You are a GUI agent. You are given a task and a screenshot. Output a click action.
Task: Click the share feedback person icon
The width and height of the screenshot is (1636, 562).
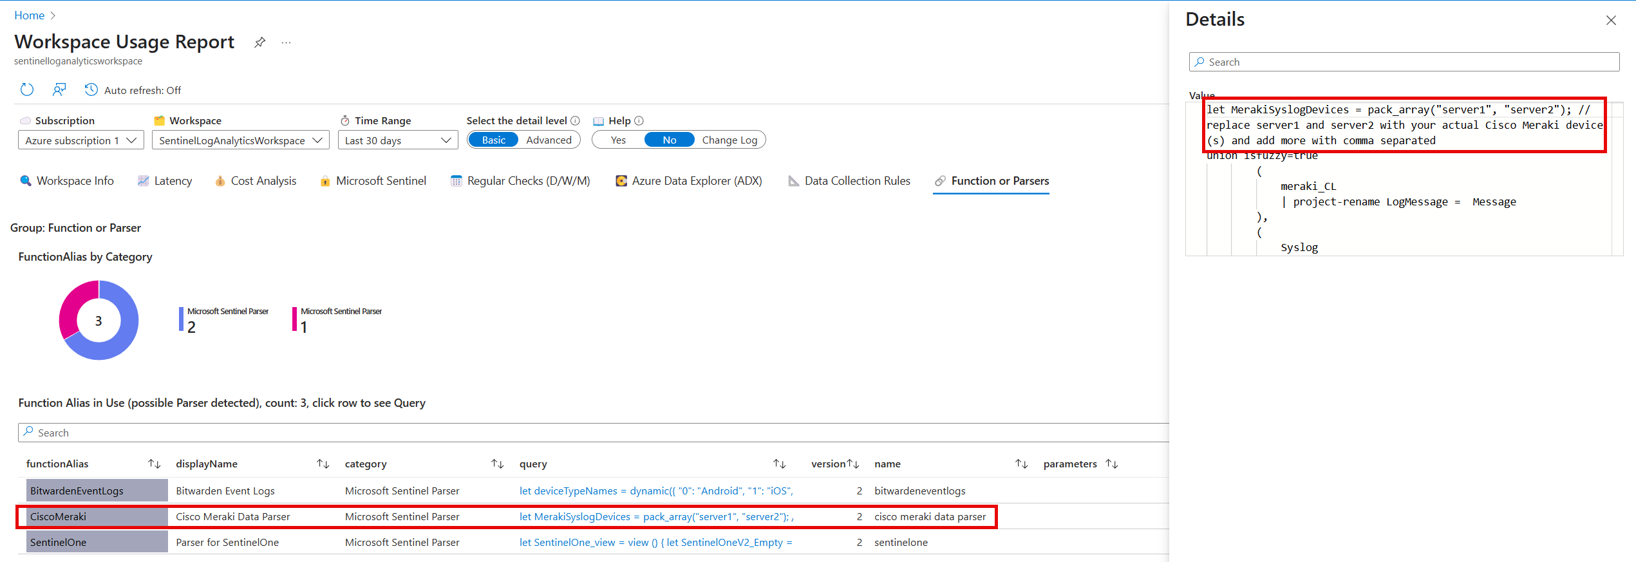pos(59,89)
